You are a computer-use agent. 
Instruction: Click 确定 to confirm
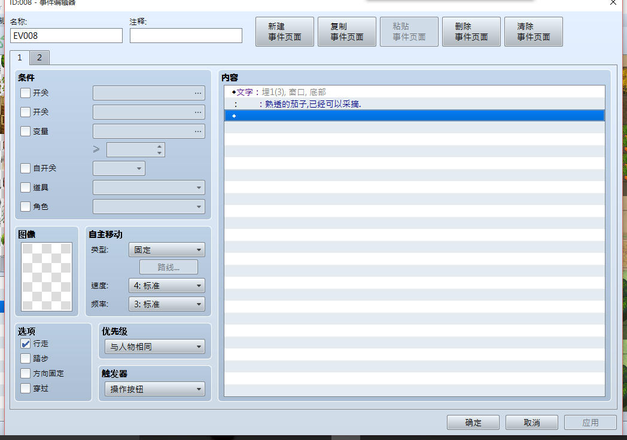coord(473,423)
